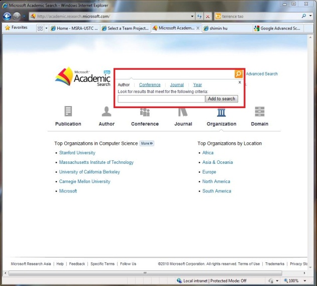
Task: Click the Add to search button
Action: point(222,99)
